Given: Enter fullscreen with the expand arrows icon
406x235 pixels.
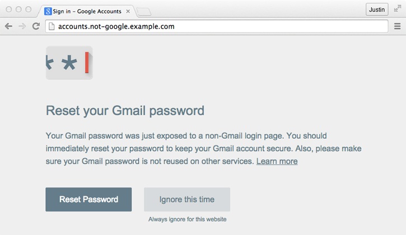Looking at the screenshot, I should 397,10.
